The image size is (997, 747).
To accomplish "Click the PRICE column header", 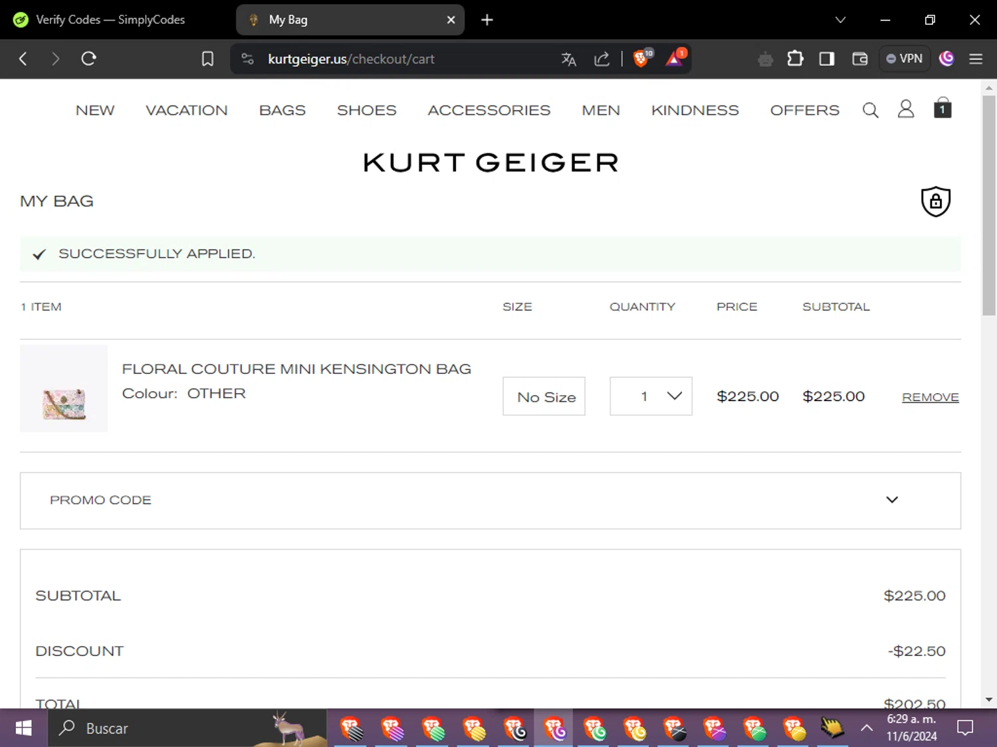I will [737, 307].
